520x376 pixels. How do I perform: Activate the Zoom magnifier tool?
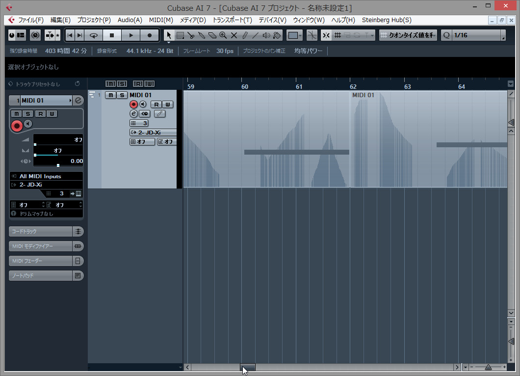click(x=223, y=35)
